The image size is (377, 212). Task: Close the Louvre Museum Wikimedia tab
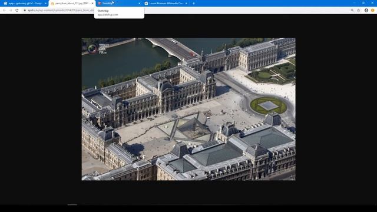186,4
